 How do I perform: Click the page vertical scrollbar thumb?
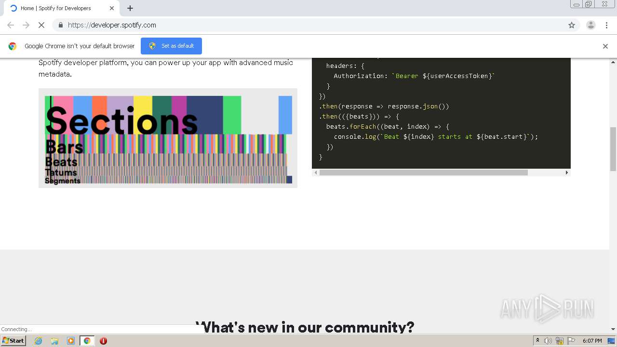[x=613, y=149]
